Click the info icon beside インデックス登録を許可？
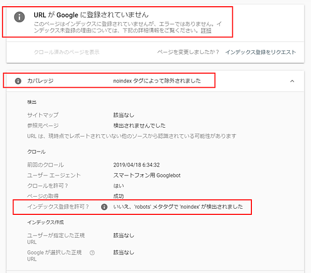311x273 pixels. click(104, 207)
